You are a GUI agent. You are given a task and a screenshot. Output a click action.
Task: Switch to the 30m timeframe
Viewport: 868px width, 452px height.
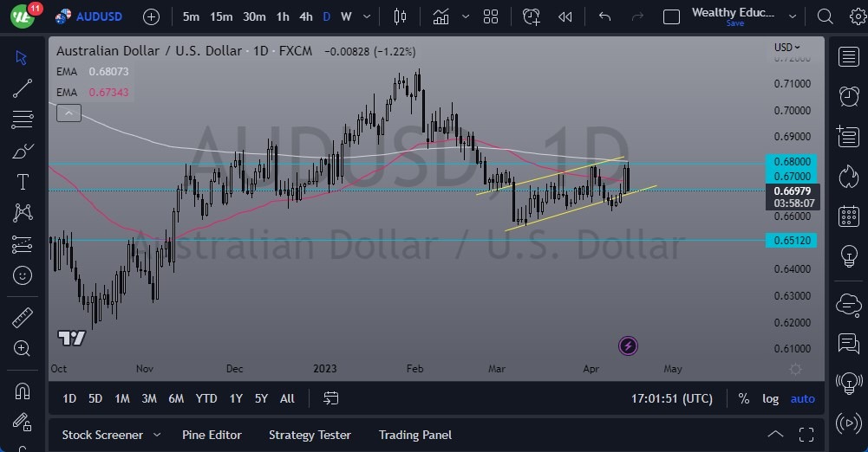tap(254, 17)
